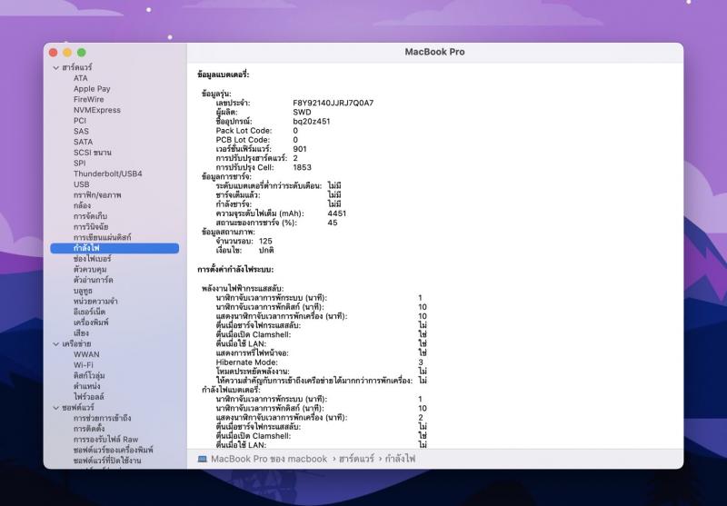Select อีเธอร์เน็ต in sidebar
The height and width of the screenshot is (506, 727).
coord(89,312)
